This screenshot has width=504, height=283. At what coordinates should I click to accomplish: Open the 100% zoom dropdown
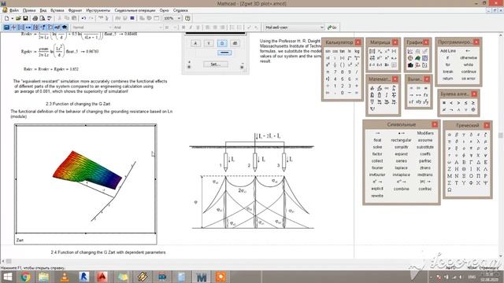(x=179, y=18)
